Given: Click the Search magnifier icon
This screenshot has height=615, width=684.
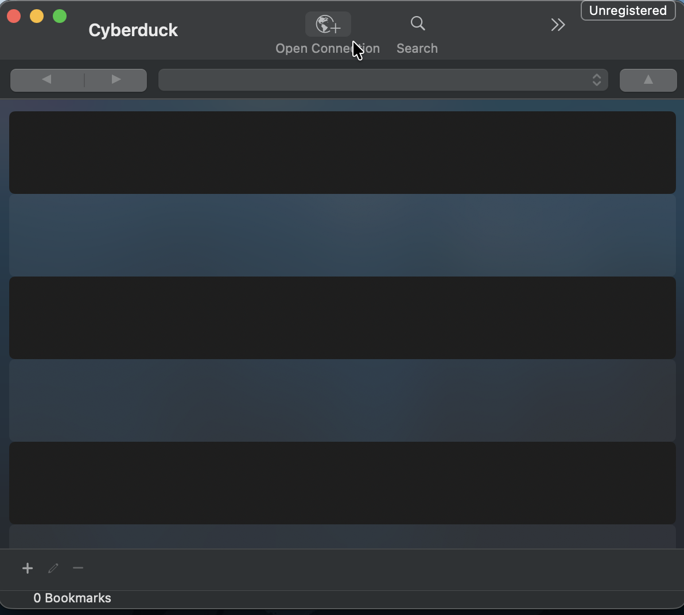Looking at the screenshot, I should (418, 23).
